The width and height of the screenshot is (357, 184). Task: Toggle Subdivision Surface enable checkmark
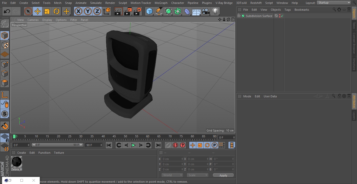[282, 16]
